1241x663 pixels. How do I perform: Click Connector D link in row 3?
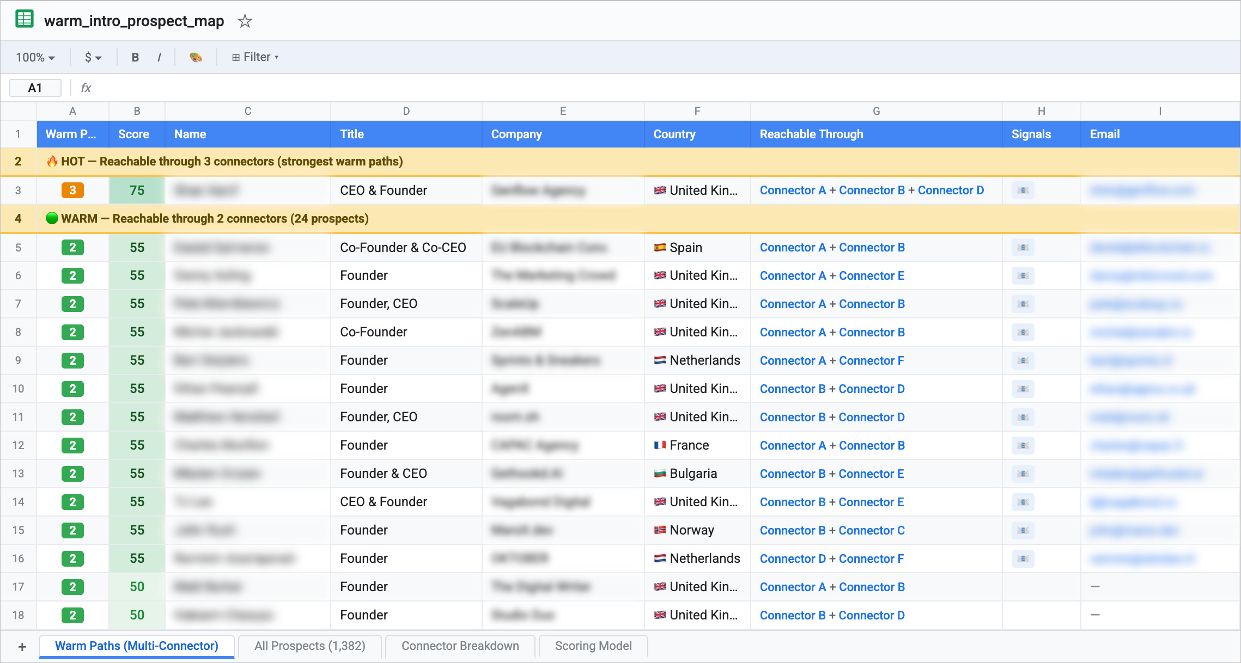951,191
